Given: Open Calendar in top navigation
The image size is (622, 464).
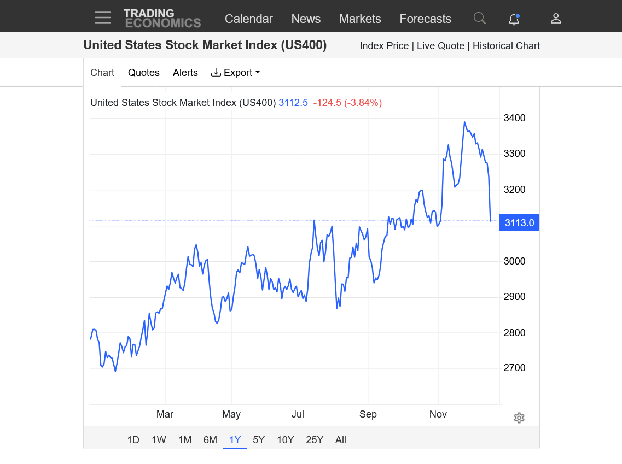Looking at the screenshot, I should tap(248, 19).
